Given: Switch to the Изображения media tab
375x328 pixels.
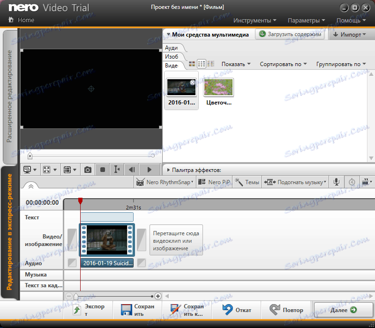Looking at the screenshot, I should (172, 57).
